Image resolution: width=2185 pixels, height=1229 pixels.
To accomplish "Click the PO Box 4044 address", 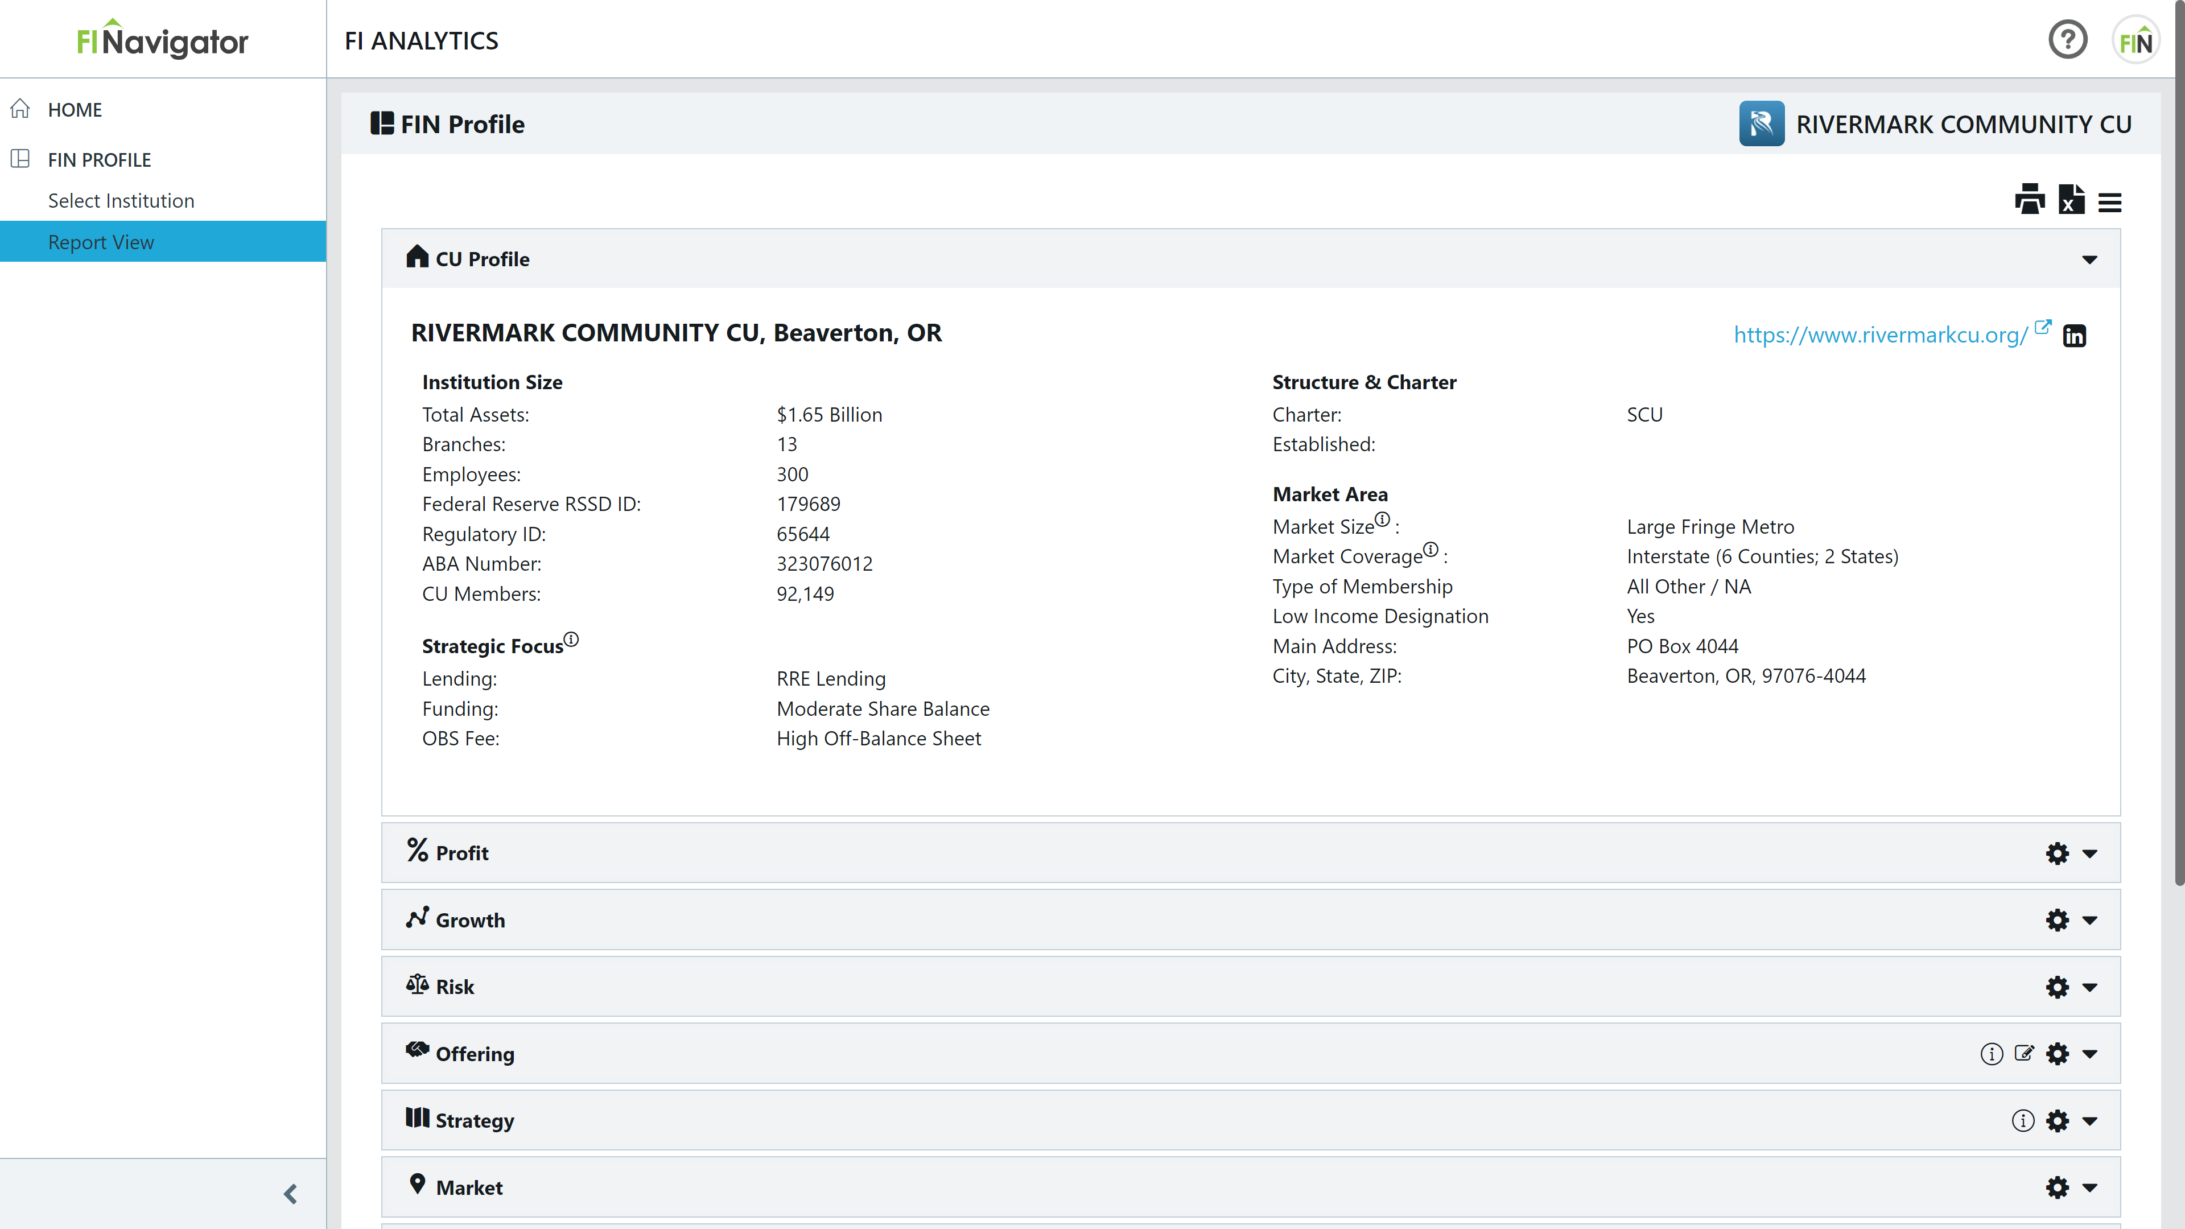I will 1682,646.
